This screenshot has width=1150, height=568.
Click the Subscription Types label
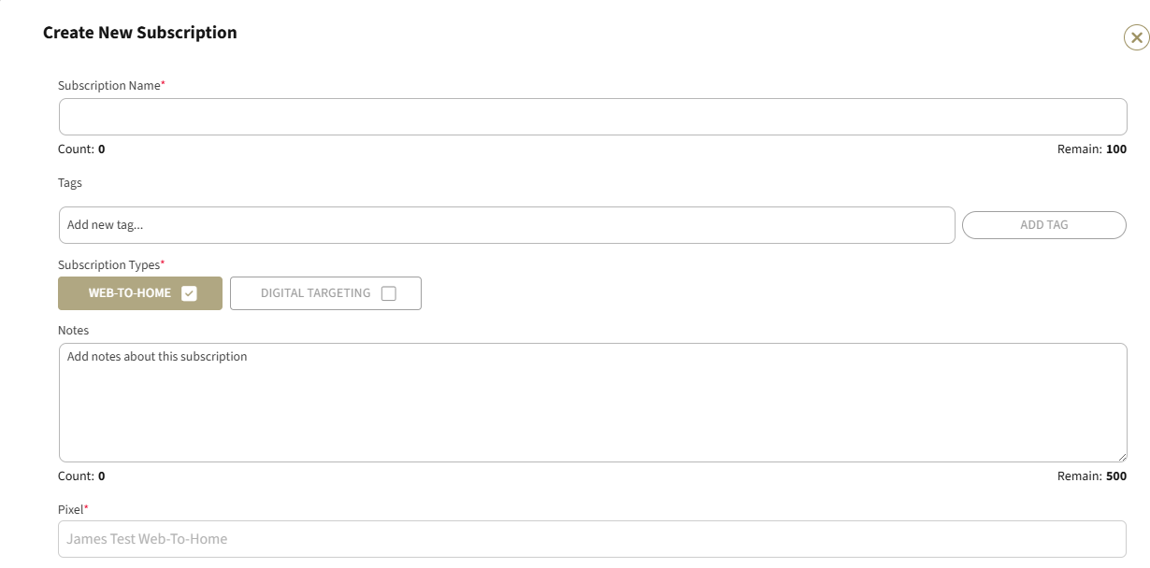(x=111, y=265)
